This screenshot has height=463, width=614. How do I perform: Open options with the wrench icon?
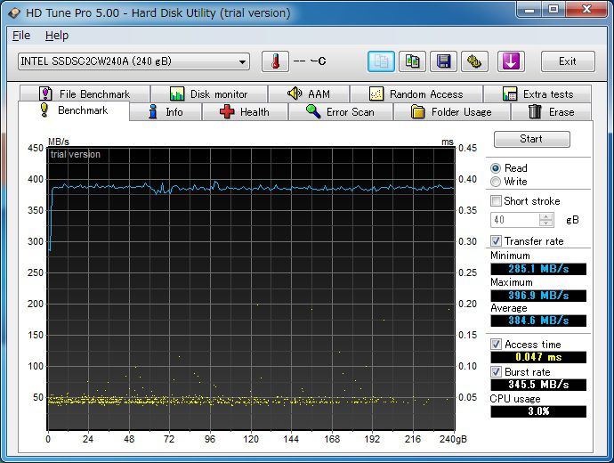coord(475,61)
